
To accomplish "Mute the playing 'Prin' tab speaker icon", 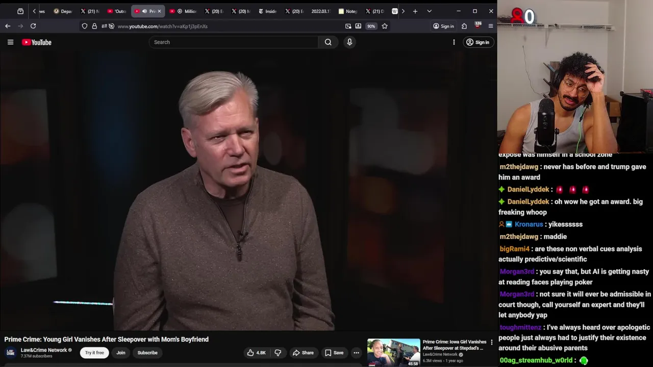I will click(x=144, y=11).
